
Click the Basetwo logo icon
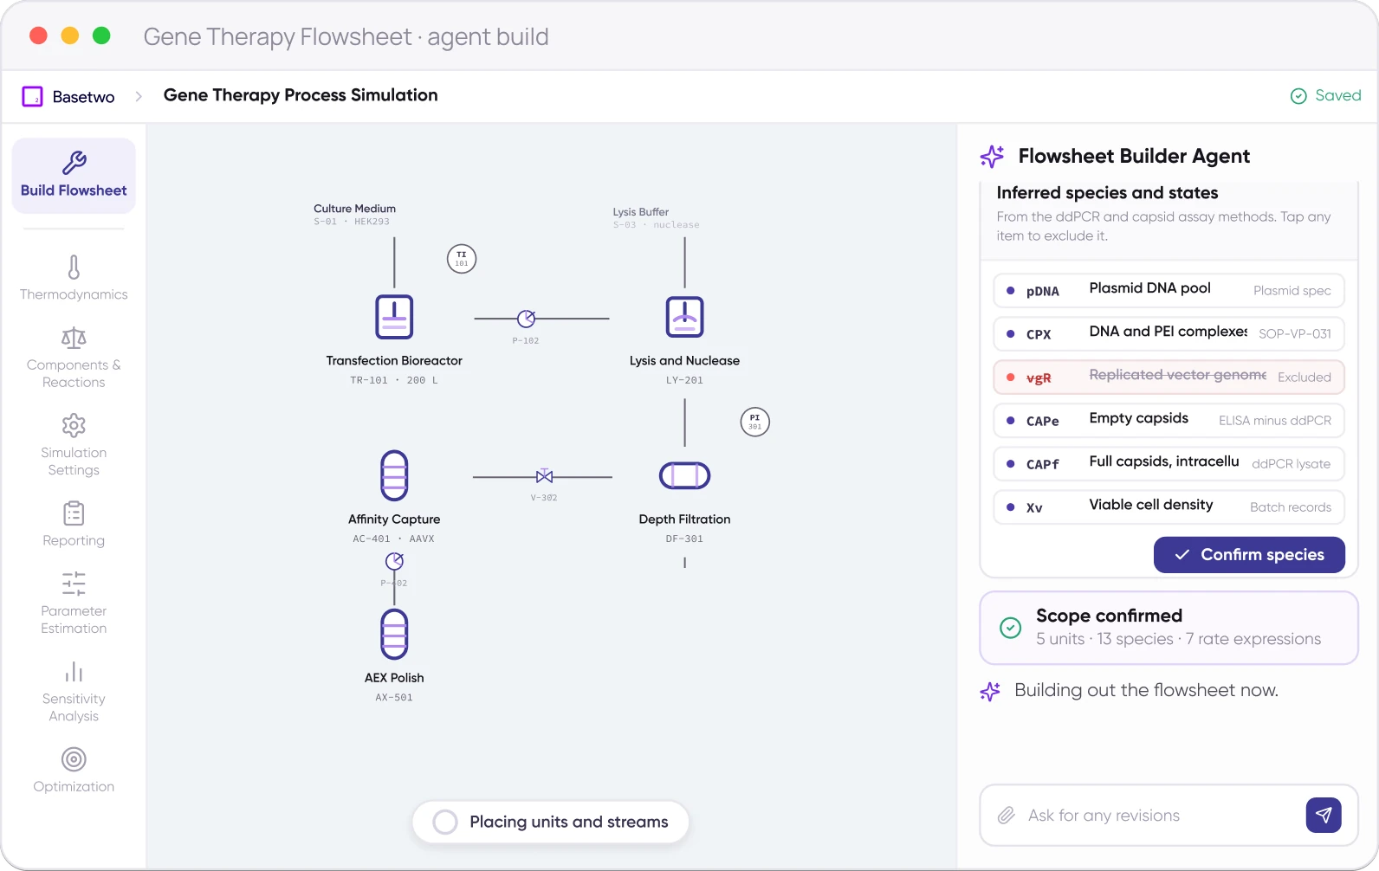(32, 96)
